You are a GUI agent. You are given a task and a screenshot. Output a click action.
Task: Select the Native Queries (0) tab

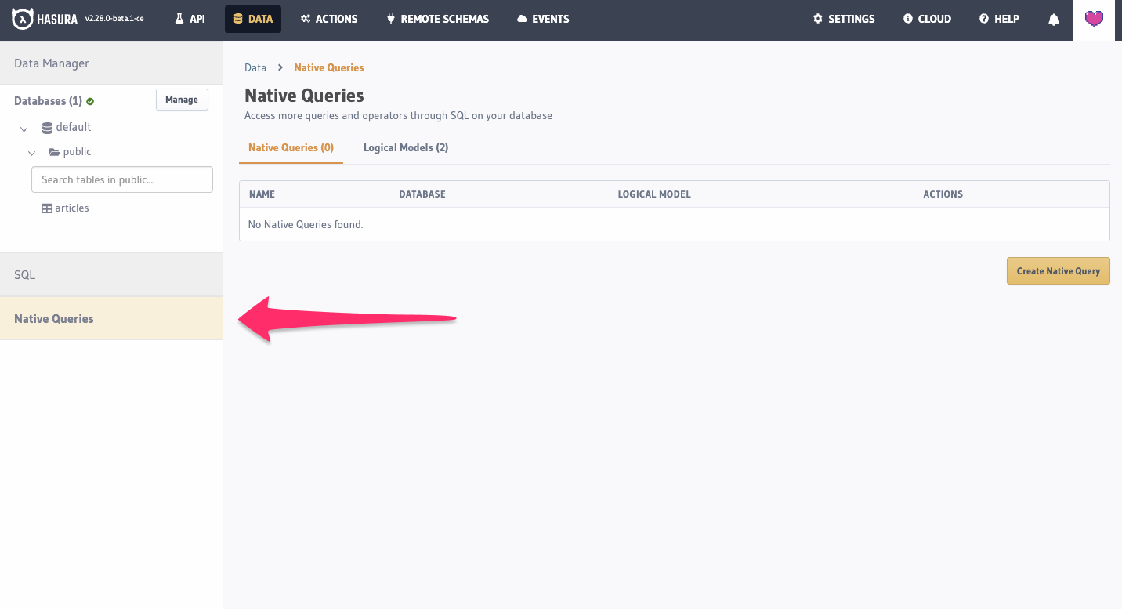(x=291, y=147)
